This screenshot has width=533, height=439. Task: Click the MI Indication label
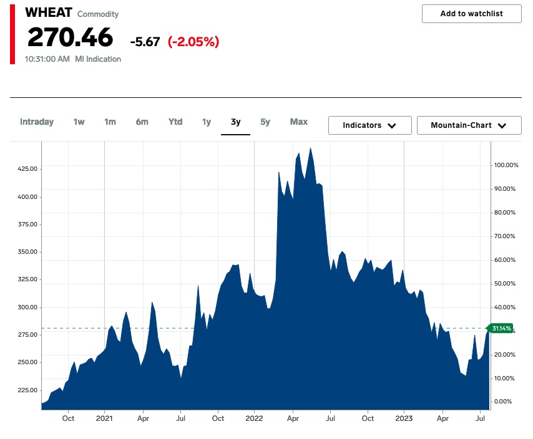(98, 59)
